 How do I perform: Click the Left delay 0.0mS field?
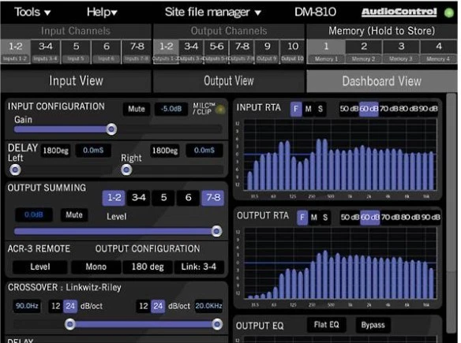(93, 151)
